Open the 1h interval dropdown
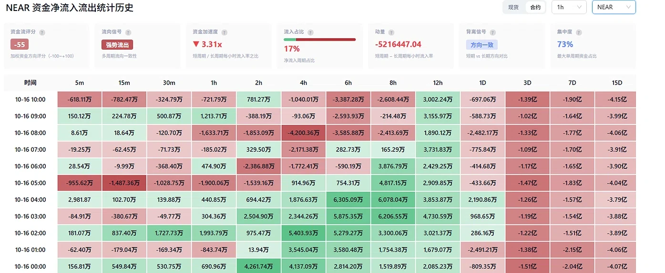 pyautogui.click(x=569, y=7)
